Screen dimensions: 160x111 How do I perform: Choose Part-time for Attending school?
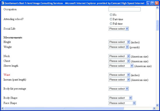[111, 19]
